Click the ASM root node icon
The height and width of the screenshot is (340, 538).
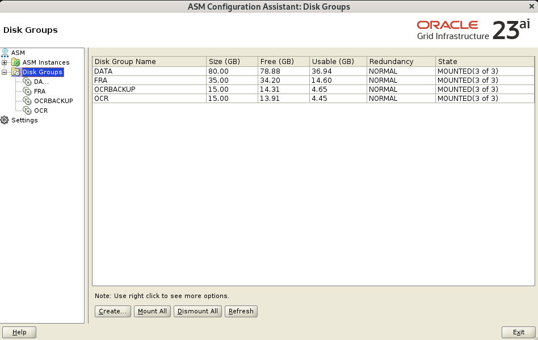[x=5, y=53]
